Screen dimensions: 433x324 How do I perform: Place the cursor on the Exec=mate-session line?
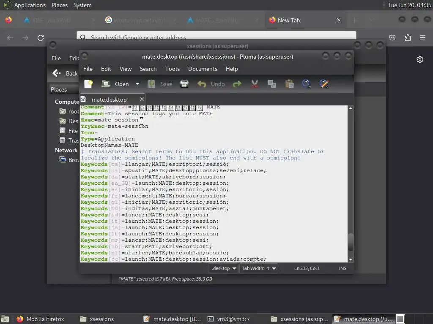tap(110, 120)
